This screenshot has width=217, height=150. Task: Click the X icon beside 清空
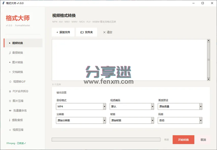pos(104,32)
